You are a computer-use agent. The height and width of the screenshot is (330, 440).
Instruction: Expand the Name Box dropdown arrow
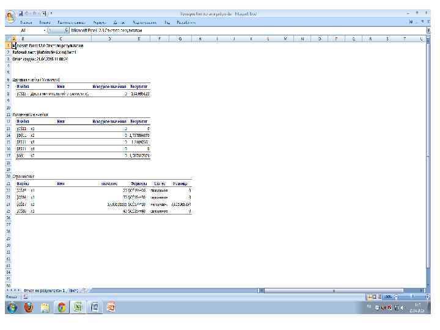coord(45,30)
